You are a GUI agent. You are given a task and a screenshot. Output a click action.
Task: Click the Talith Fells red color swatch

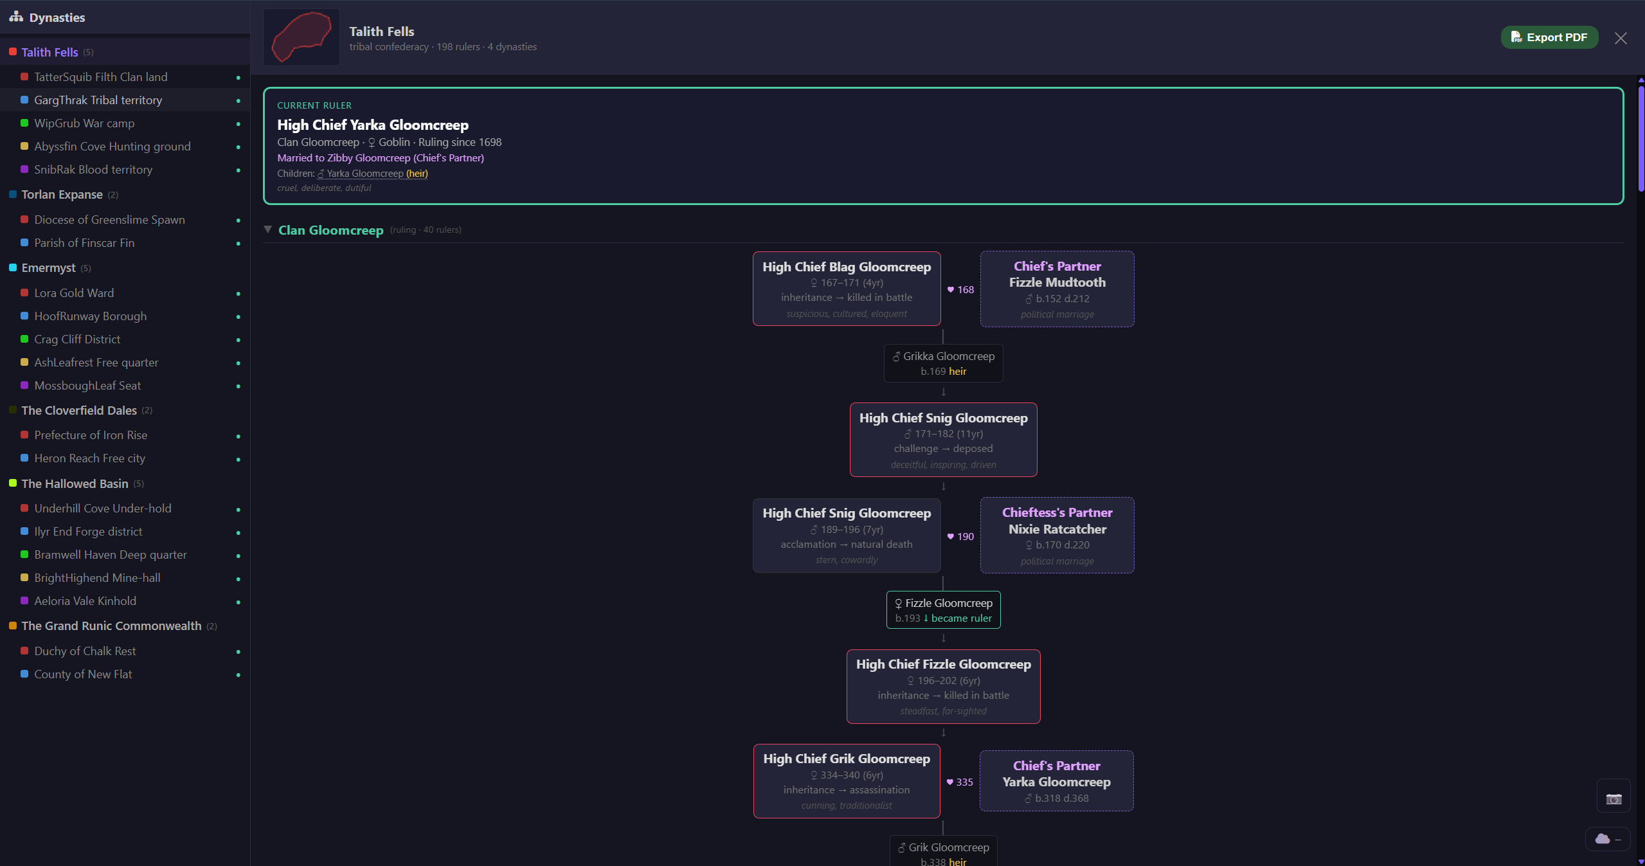tap(13, 51)
